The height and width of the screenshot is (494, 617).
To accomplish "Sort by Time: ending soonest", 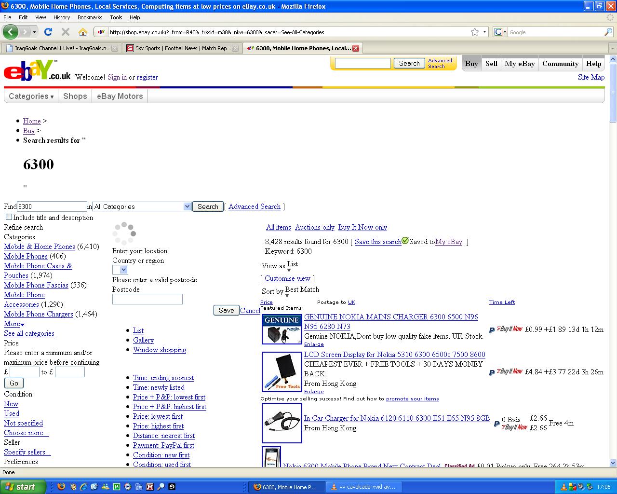I will 163,378.
